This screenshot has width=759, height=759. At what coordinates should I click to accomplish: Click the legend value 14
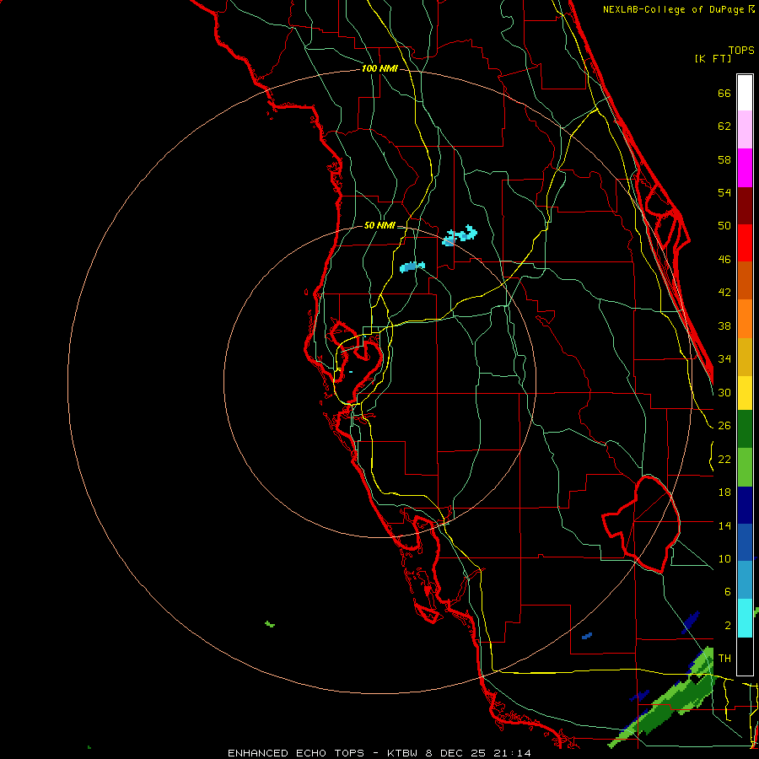coord(724,525)
